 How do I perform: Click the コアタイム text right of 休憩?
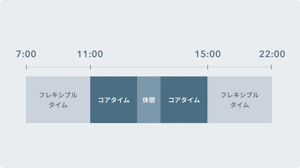pyautogui.click(x=184, y=100)
